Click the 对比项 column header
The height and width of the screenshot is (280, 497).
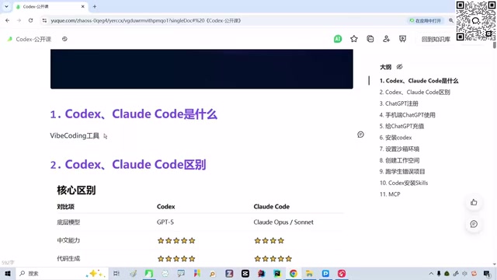click(x=65, y=207)
